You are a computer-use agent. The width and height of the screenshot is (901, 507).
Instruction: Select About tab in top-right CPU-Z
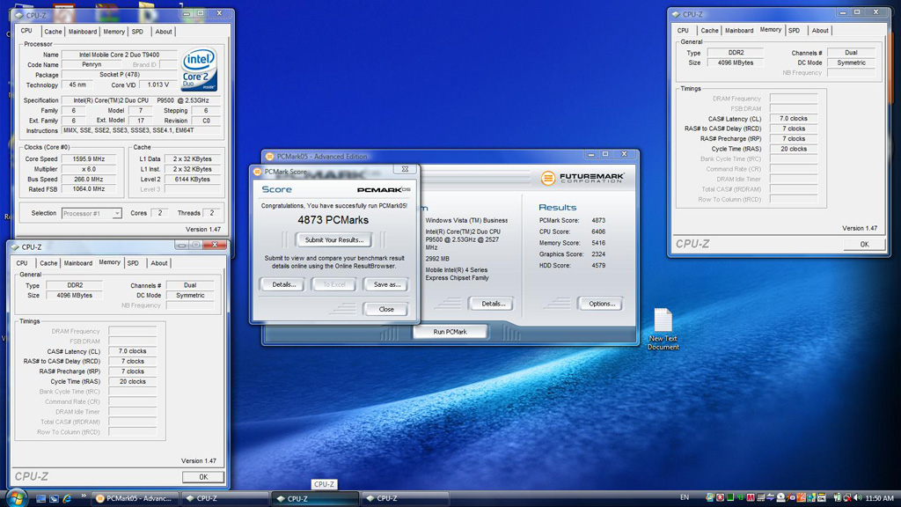click(x=820, y=31)
